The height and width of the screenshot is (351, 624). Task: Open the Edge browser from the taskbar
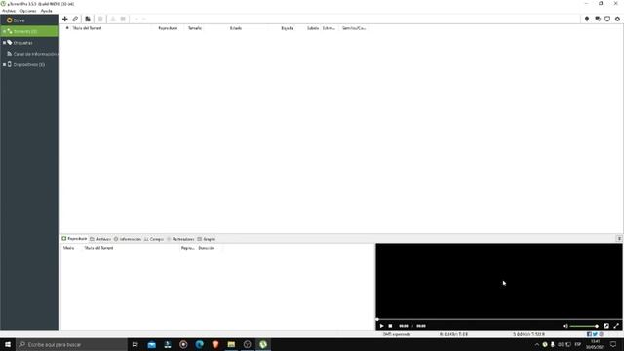click(x=199, y=344)
